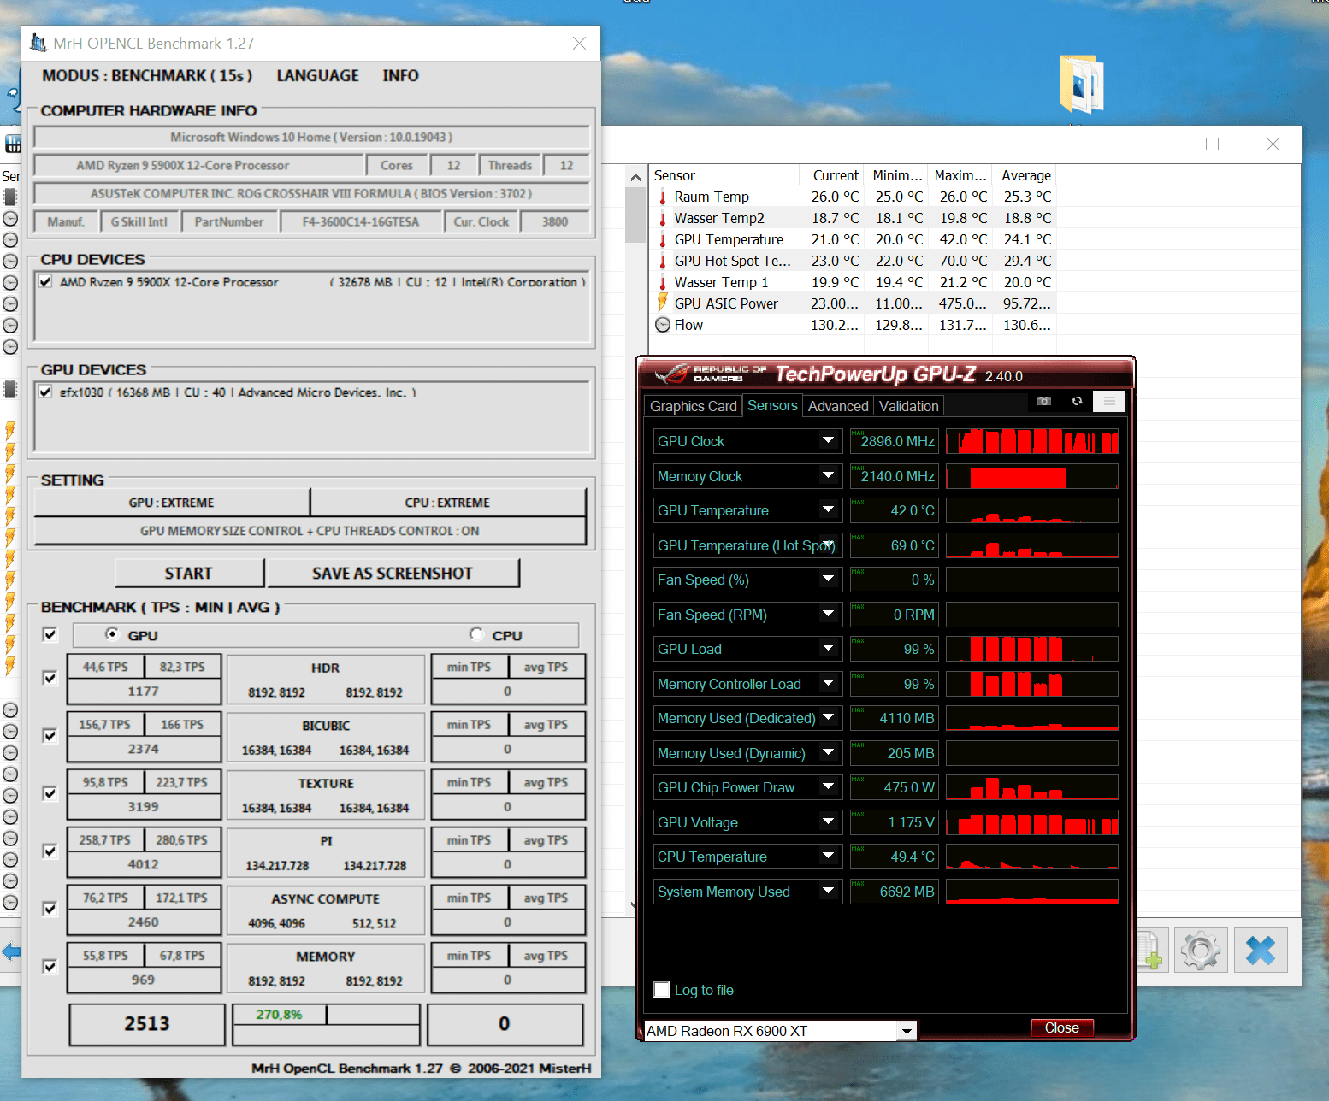
Task: Toggle the TEXTURE benchmark checkbox
Action: (50, 793)
